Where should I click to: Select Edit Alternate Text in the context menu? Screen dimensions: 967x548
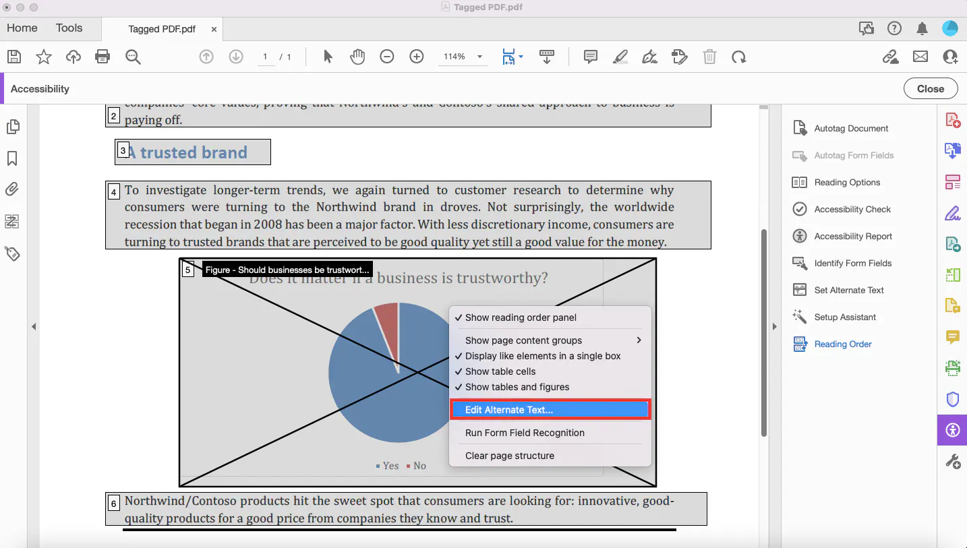[508, 409]
